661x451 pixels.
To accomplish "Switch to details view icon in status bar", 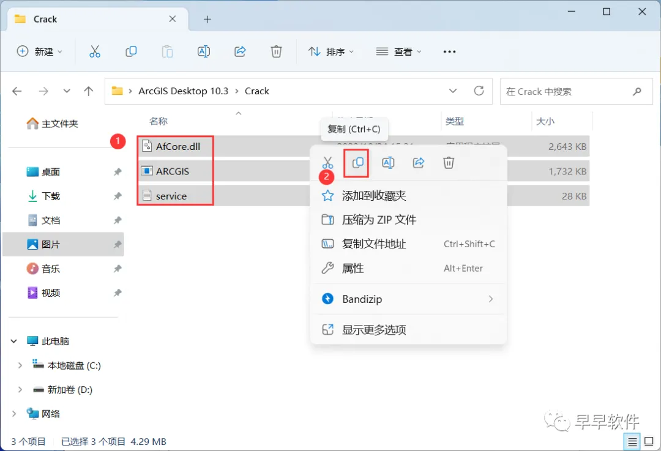I will click(632, 442).
